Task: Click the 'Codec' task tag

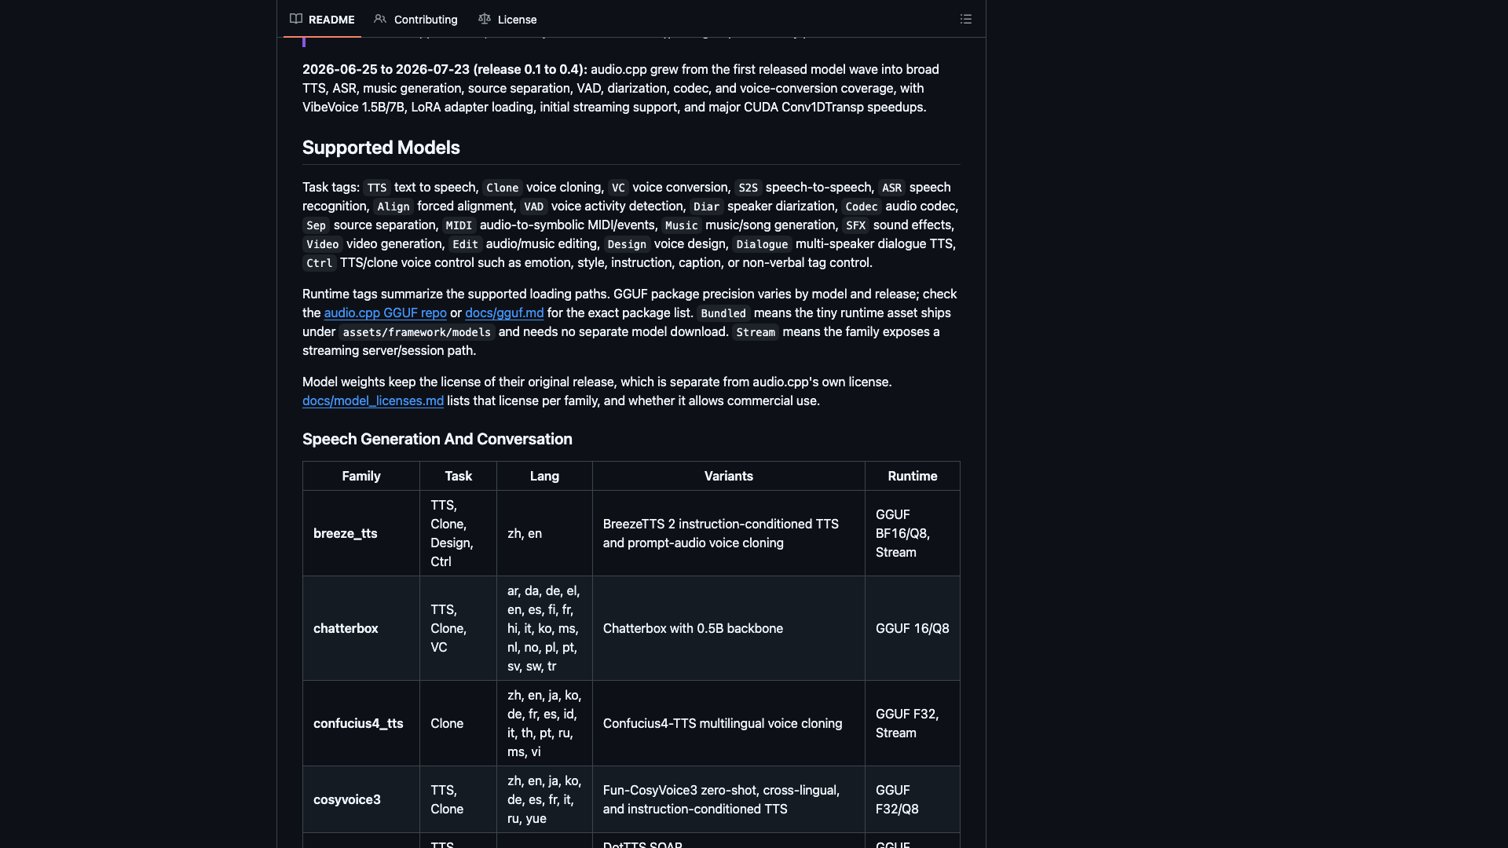Action: [x=862, y=207]
